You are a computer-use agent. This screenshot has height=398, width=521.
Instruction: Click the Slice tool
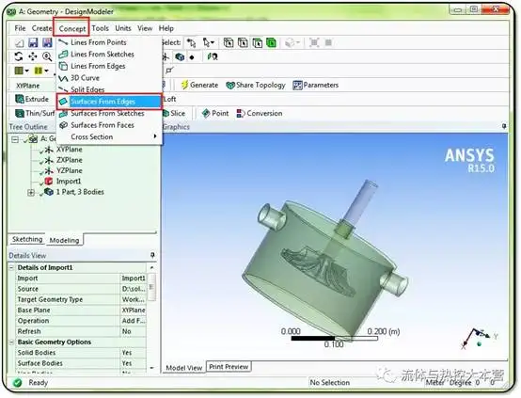tap(174, 114)
